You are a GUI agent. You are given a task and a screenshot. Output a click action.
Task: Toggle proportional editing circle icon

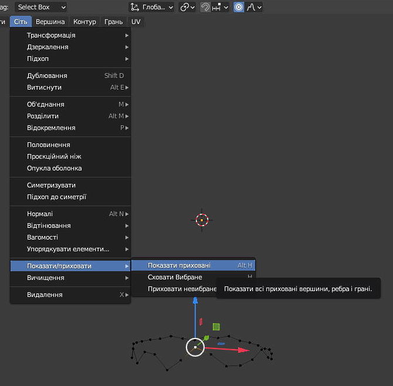(x=239, y=7)
